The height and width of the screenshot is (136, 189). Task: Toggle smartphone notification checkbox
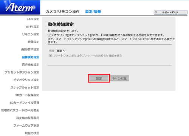coord(51,55)
